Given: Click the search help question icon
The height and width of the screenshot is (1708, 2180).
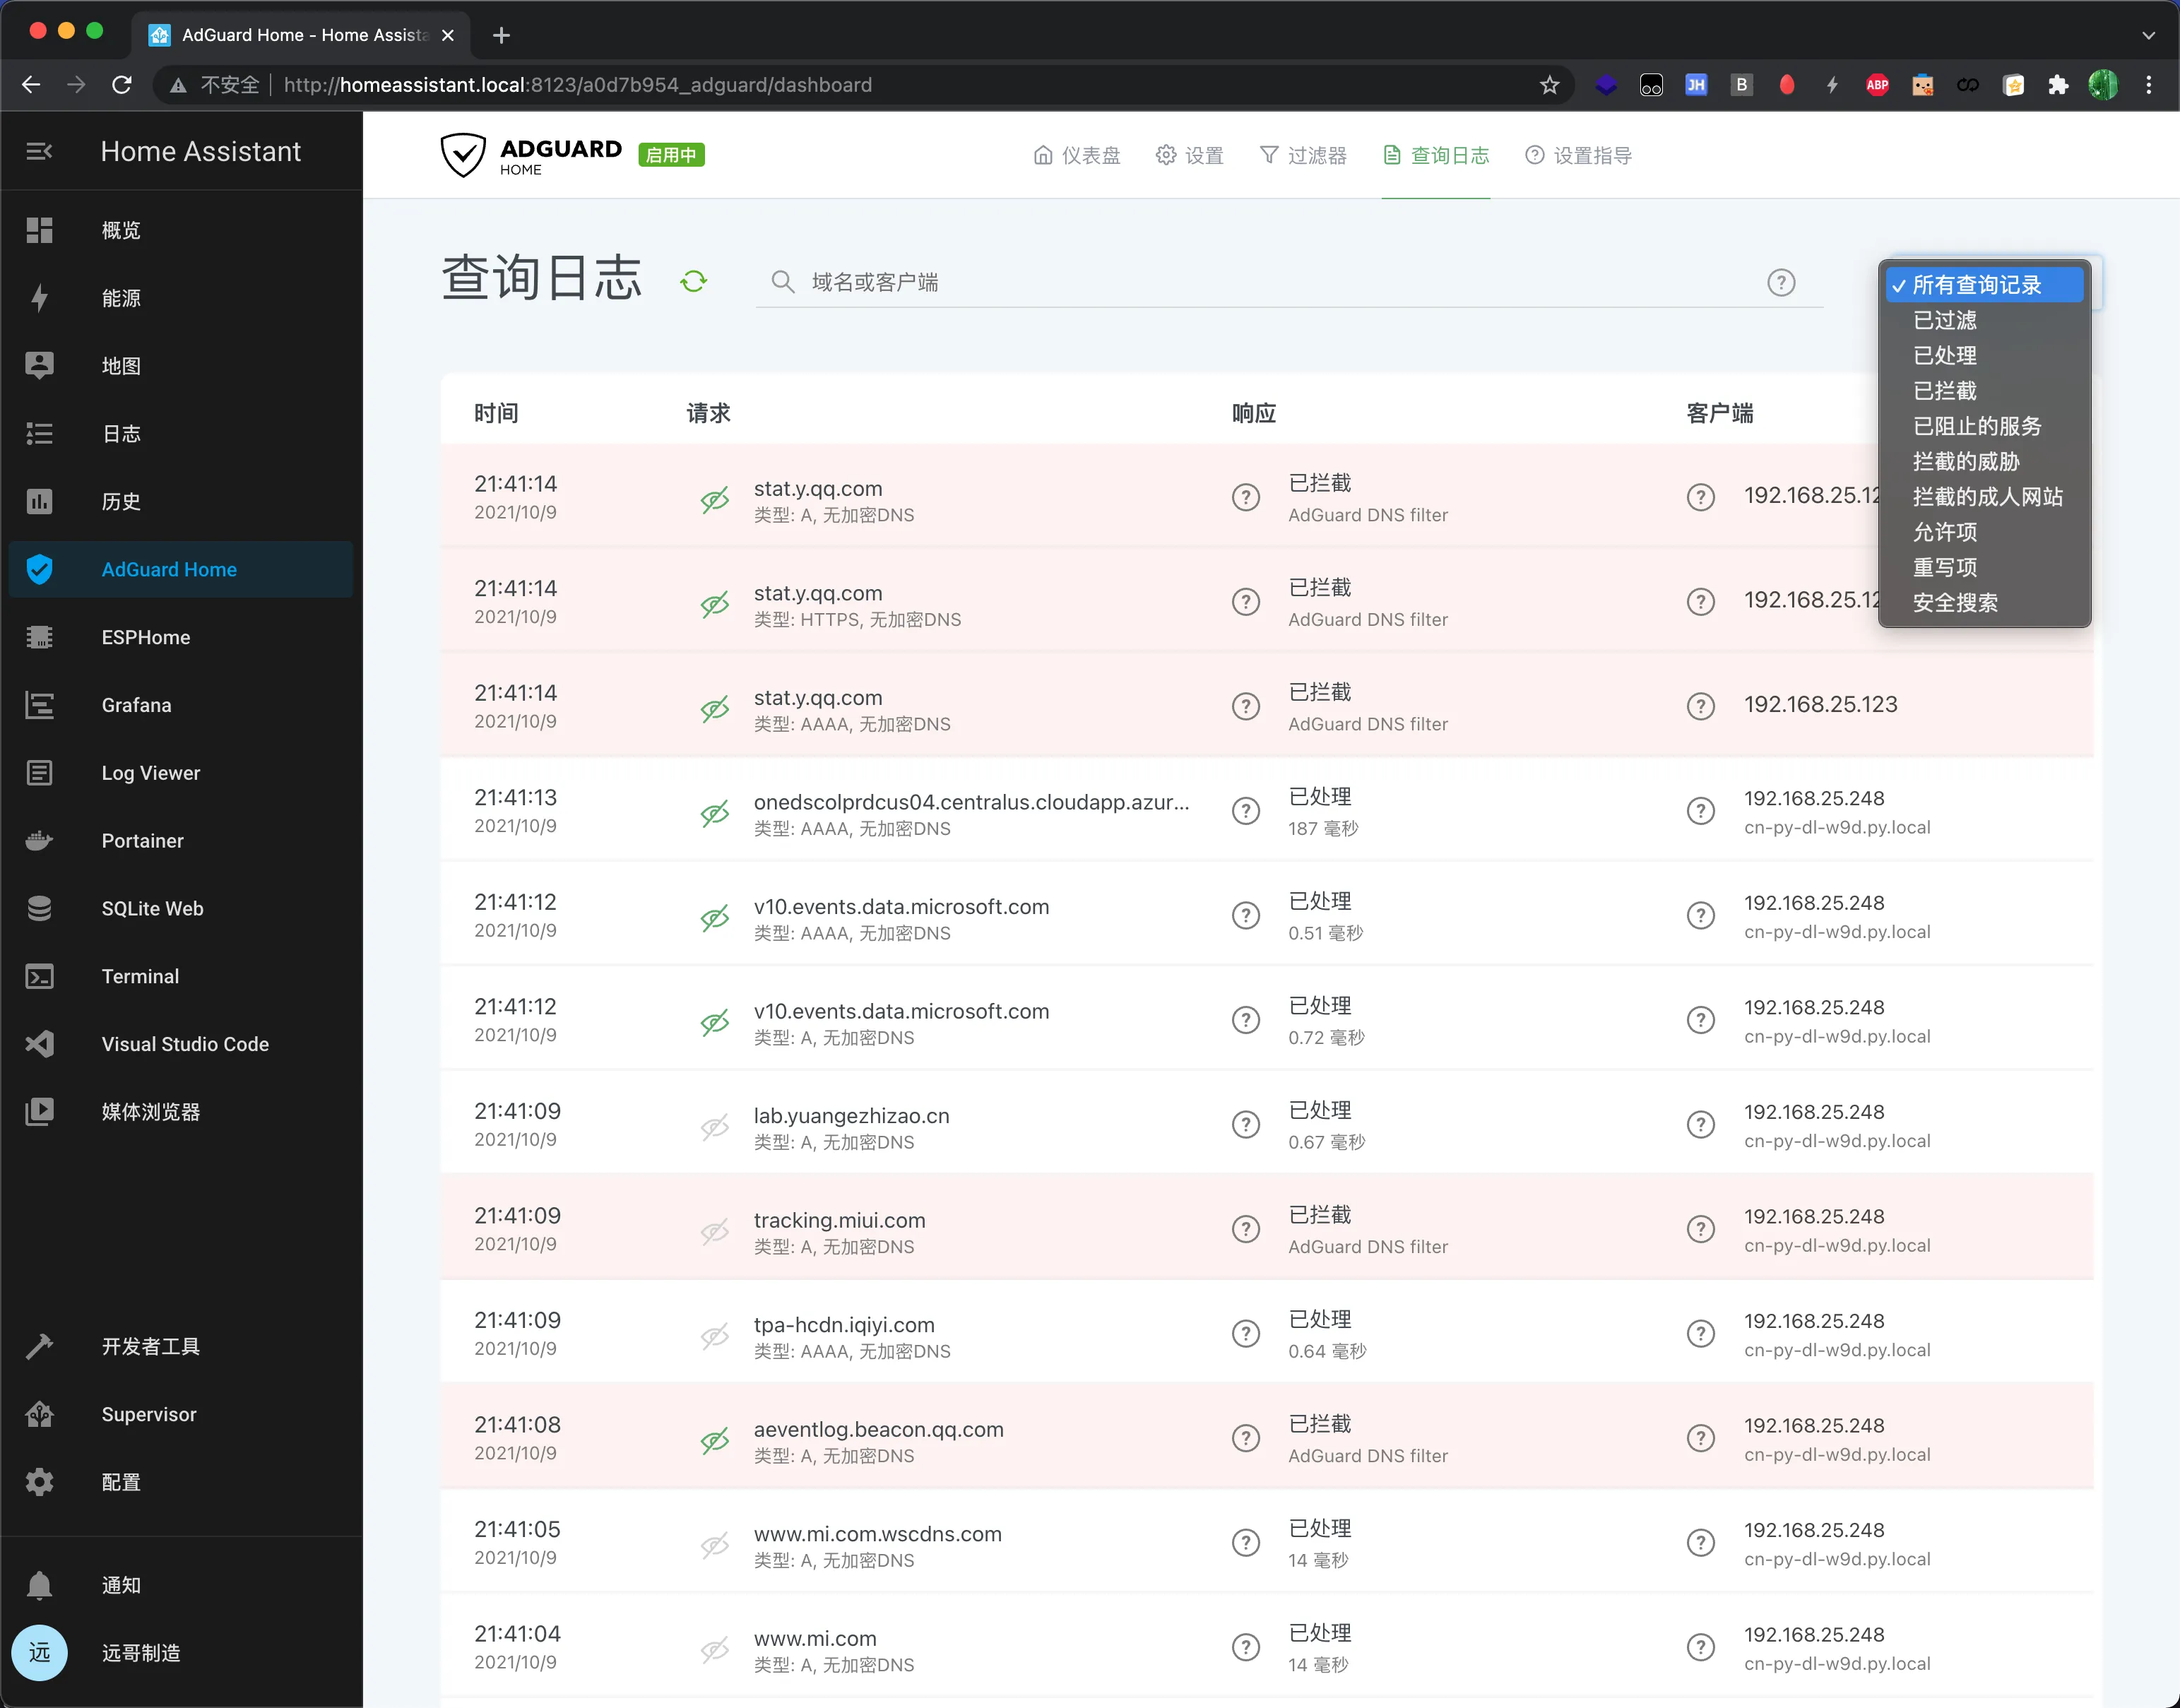Looking at the screenshot, I should [x=1781, y=282].
